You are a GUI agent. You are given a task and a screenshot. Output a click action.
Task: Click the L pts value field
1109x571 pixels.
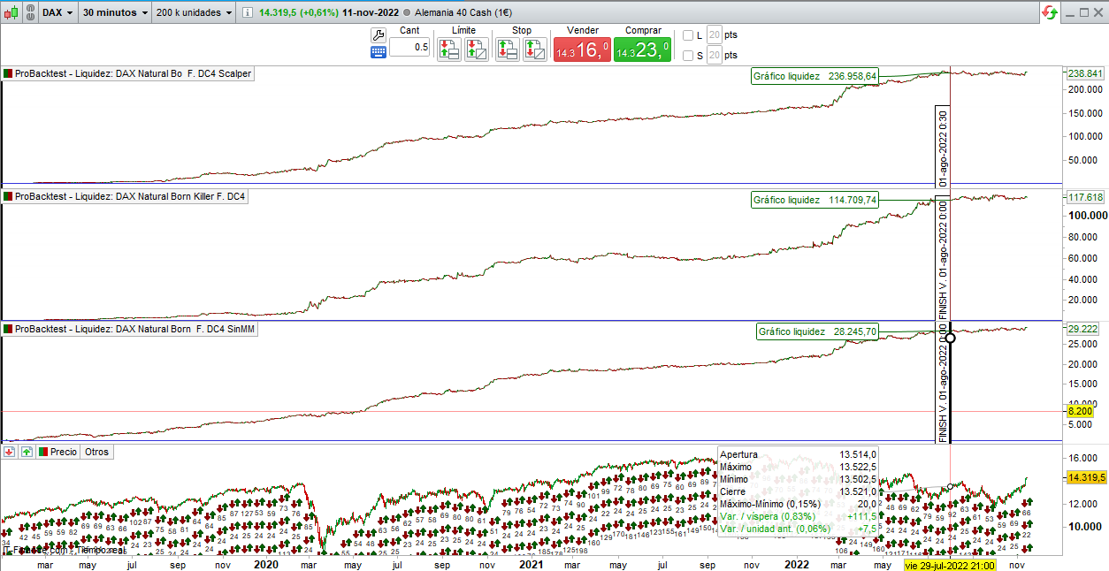pyautogui.click(x=714, y=35)
